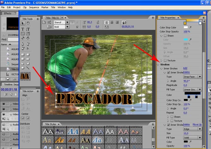Uncheck the first Inner Stroke checkbox
211x149 pixels.
(168, 72)
